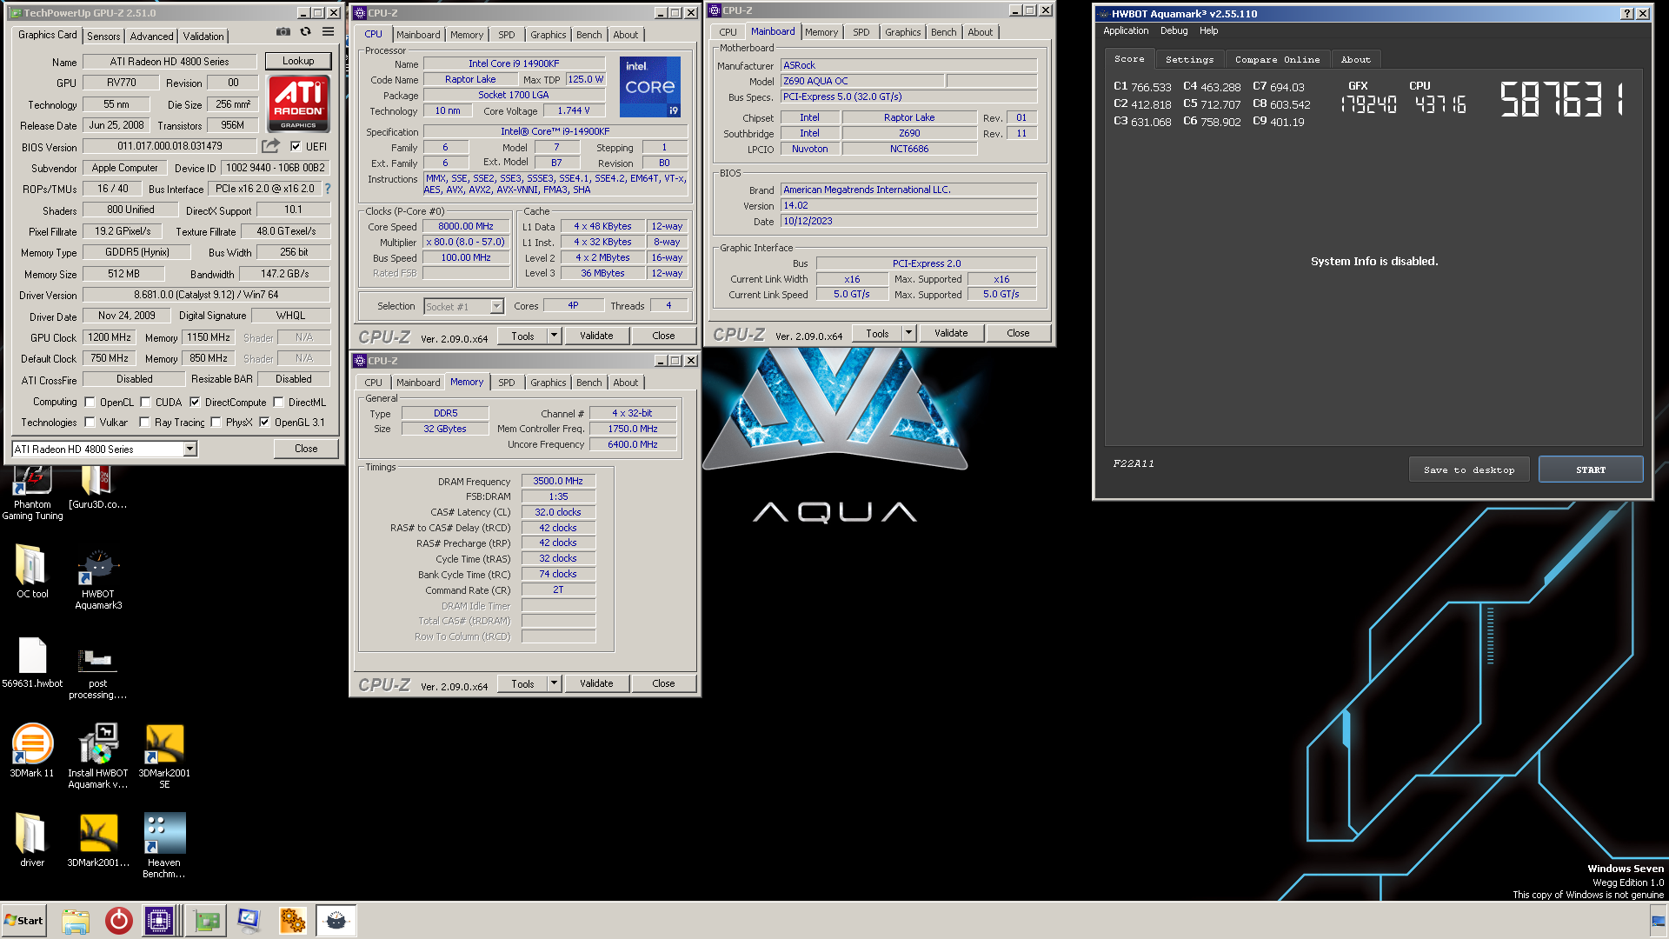Open Heaven Benchmark desktop shortcut

pos(164,845)
